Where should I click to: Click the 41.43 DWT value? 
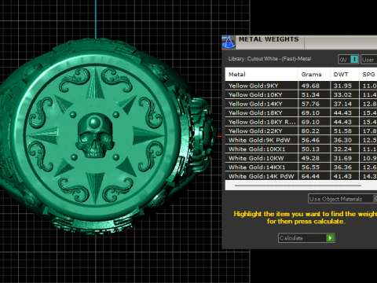(x=342, y=176)
